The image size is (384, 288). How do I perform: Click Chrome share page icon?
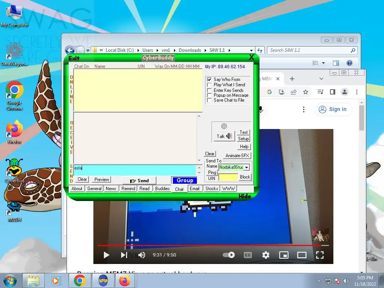tap(293, 92)
